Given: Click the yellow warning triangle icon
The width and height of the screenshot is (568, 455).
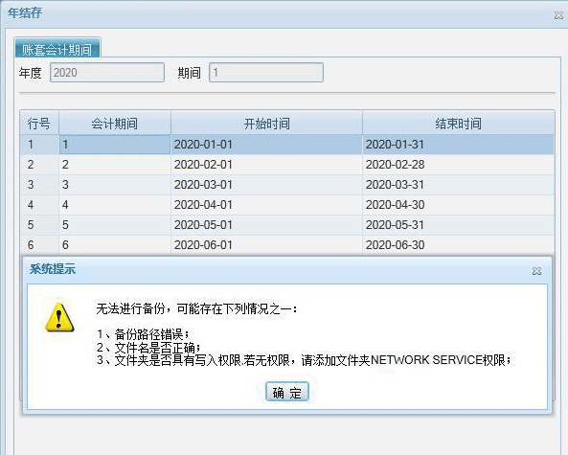Looking at the screenshot, I should (59, 318).
